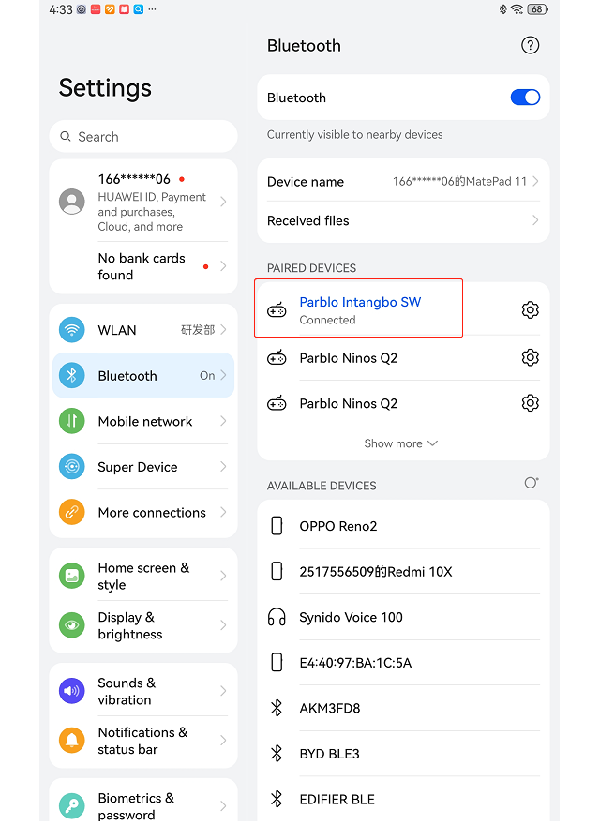Open Display & brightness settings

click(143, 625)
